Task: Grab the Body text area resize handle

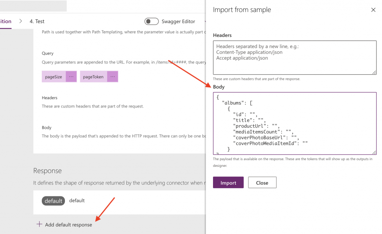Action: point(374,152)
